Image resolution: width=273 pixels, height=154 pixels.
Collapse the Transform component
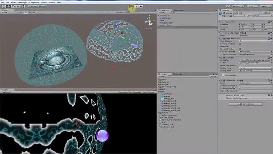(x=220, y=22)
